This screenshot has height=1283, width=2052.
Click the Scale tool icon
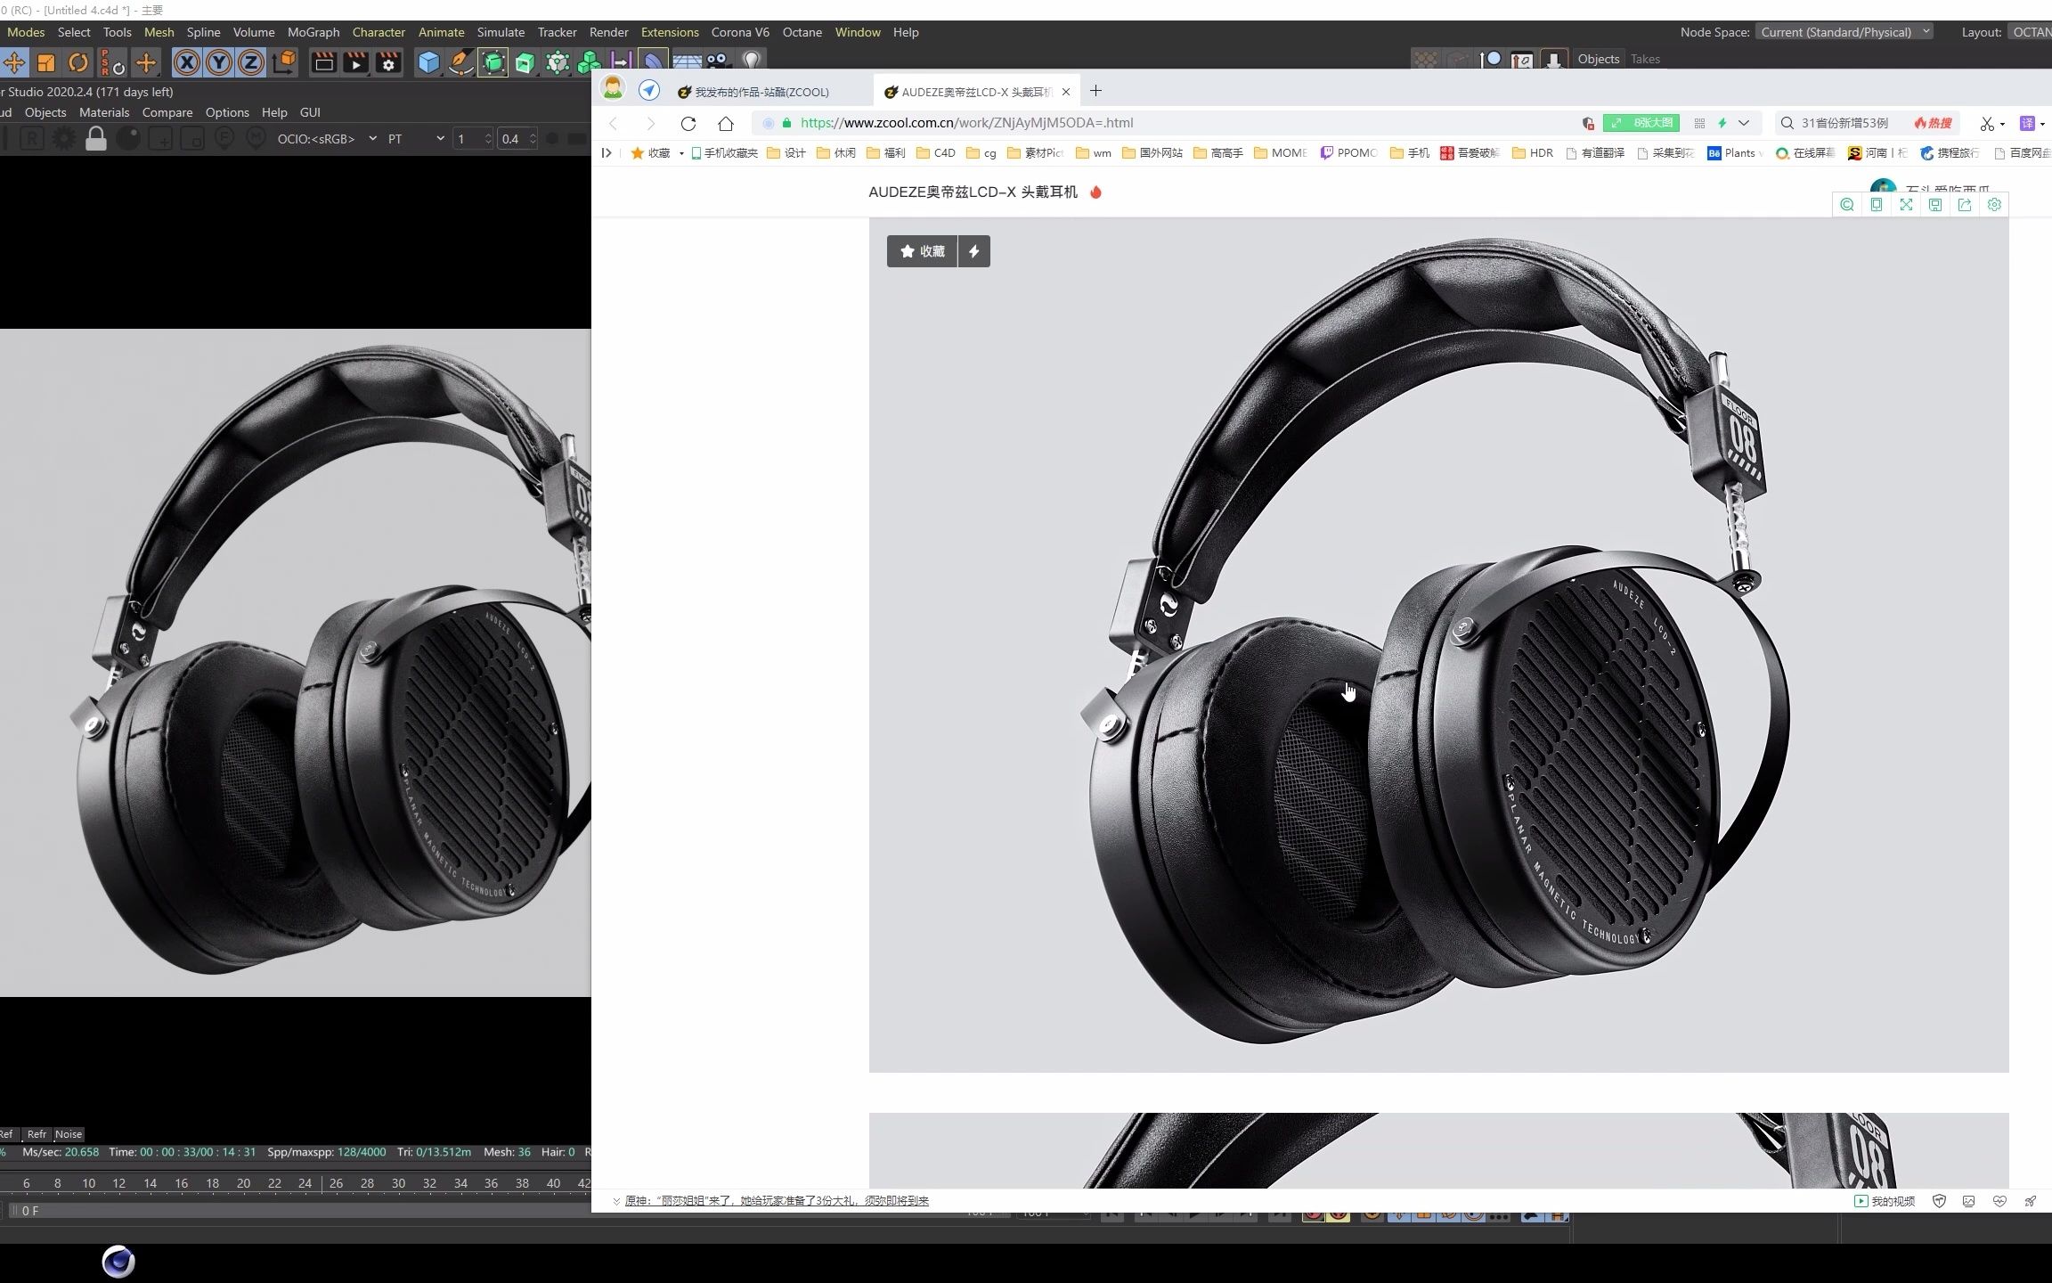click(46, 62)
